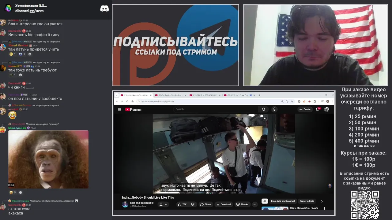Switch to the Dr. Giggles tab
Screen dimensions: 392x220
click(170, 95)
